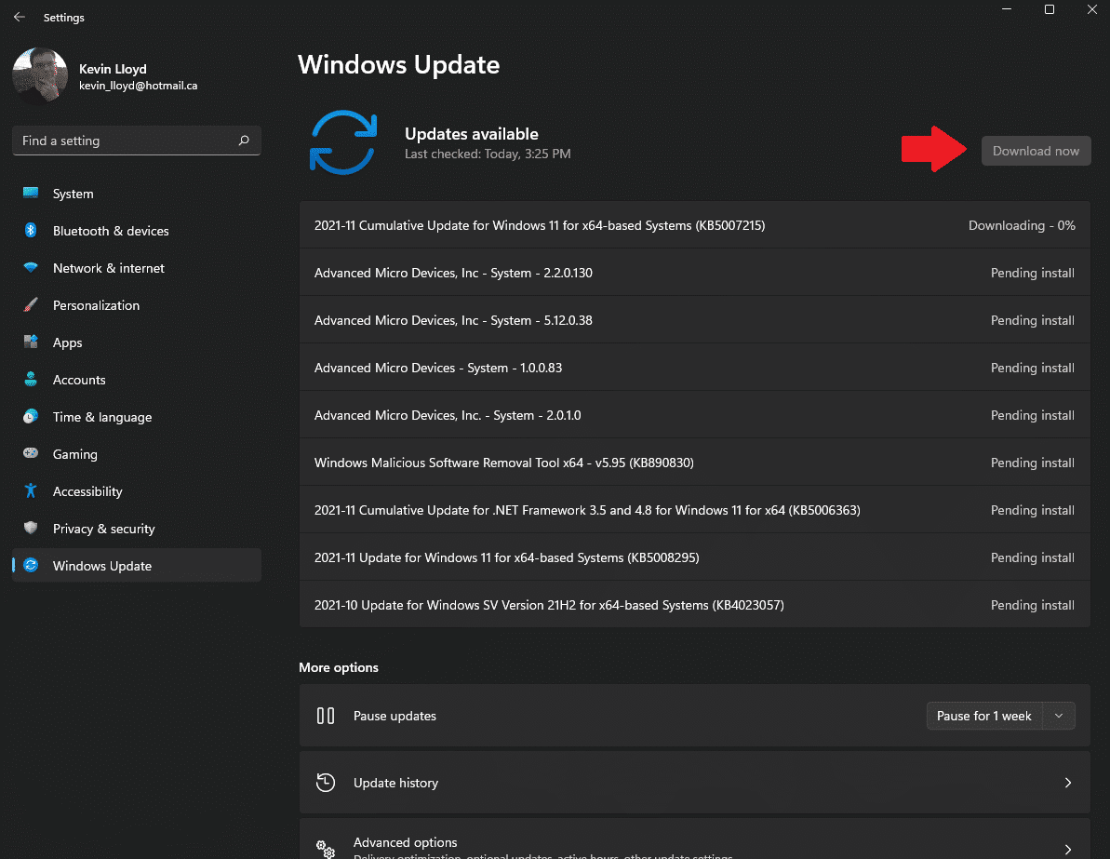Image resolution: width=1110 pixels, height=859 pixels.
Task: Click the back arrow icon in Settings
Action: [x=20, y=17]
